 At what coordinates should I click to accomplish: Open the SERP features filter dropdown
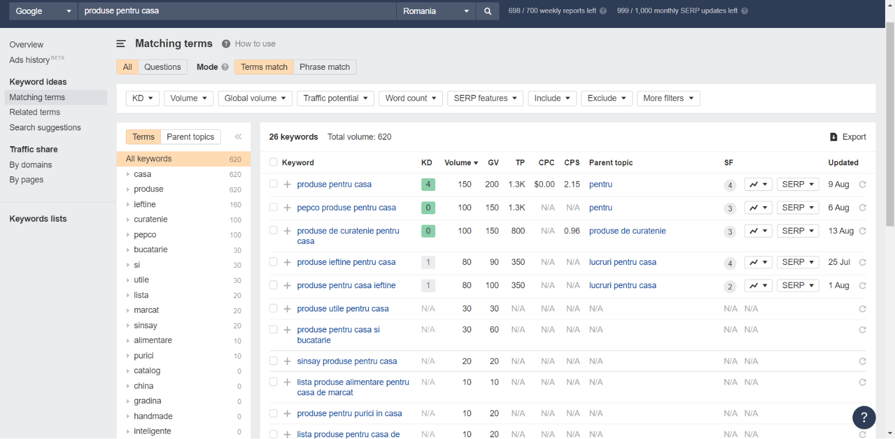click(485, 98)
